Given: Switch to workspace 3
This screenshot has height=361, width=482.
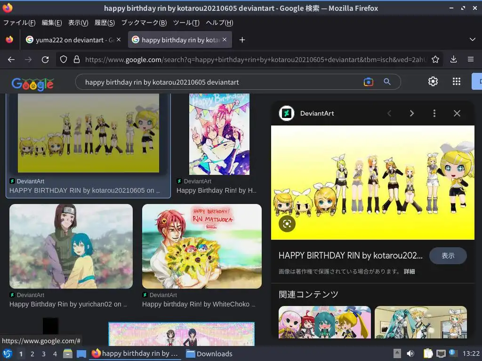Looking at the screenshot, I should (x=44, y=354).
